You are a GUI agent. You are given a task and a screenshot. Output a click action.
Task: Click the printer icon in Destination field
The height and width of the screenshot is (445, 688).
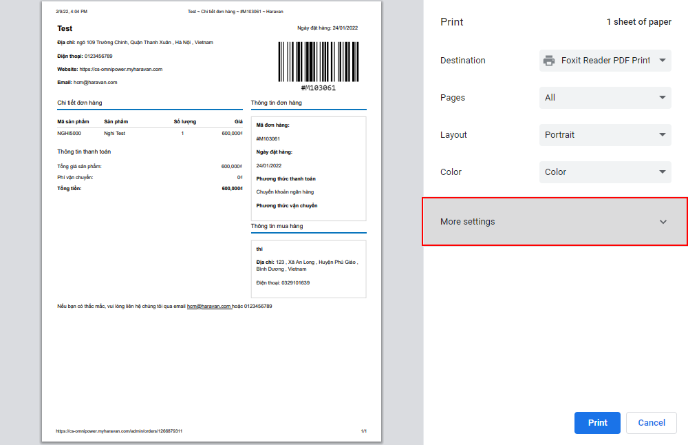point(549,61)
